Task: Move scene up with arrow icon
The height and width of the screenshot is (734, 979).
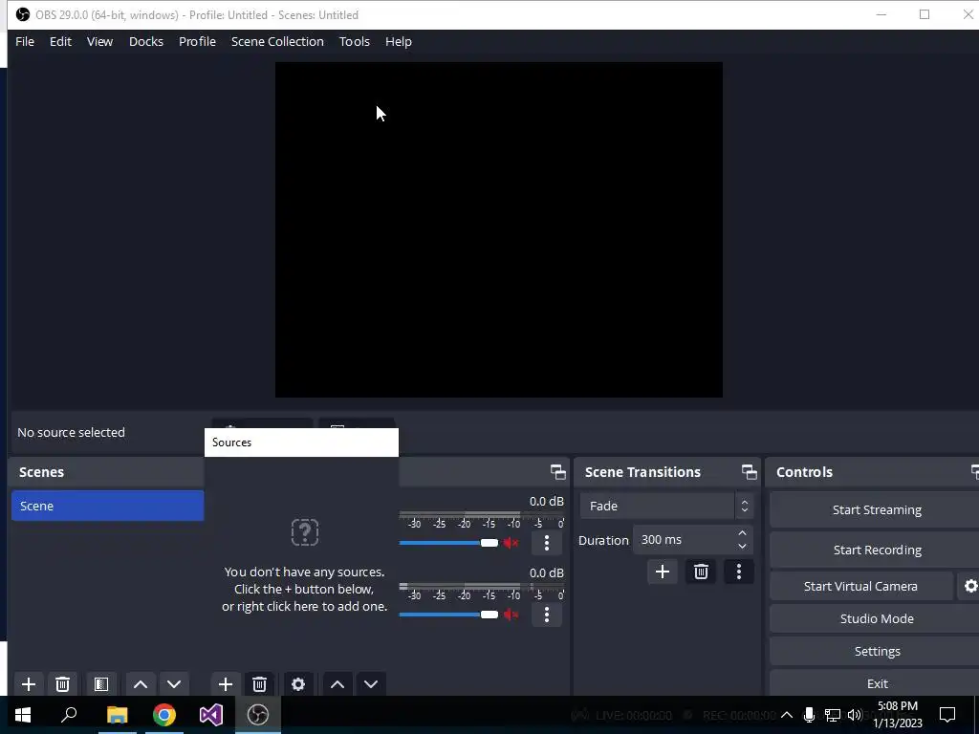Action: [x=141, y=684]
